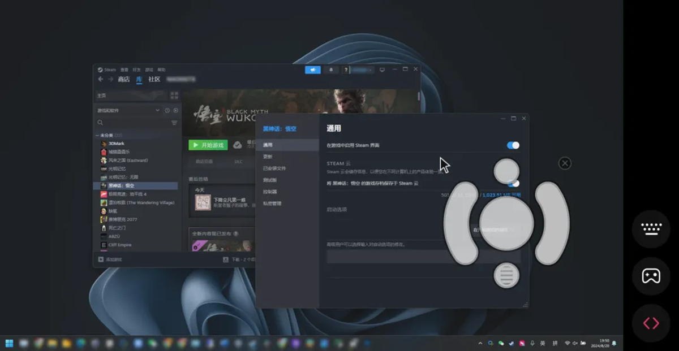
Task: Tap the top round virtual controller button
Action: point(506,171)
